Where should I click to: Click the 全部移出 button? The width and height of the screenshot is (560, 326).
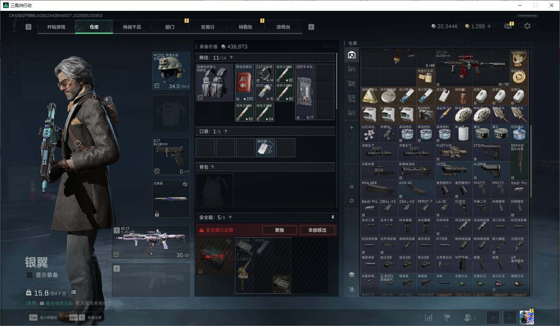pos(317,230)
